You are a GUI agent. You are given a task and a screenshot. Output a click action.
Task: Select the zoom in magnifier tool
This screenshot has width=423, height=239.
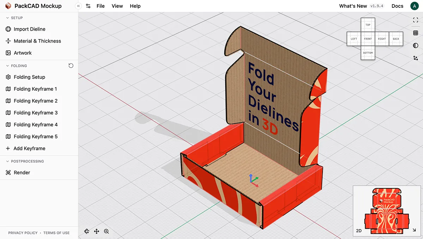(x=106, y=231)
